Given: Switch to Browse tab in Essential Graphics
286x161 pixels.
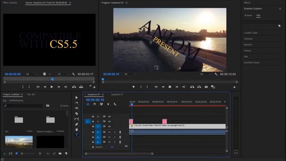Looking at the screenshot, I should (248, 15).
